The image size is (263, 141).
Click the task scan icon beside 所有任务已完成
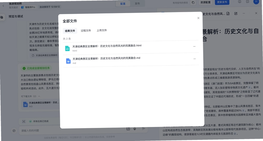(24, 121)
